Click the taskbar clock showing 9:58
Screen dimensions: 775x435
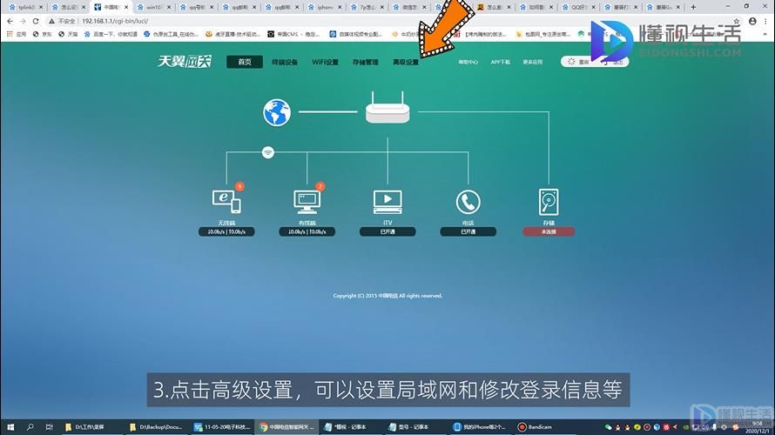pos(758,427)
